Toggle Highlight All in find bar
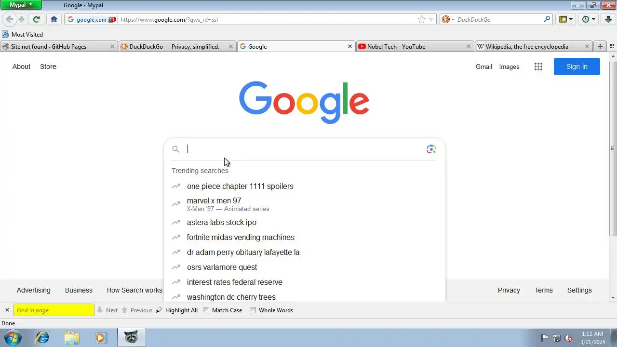Image resolution: width=617 pixels, height=347 pixels. coord(177,310)
